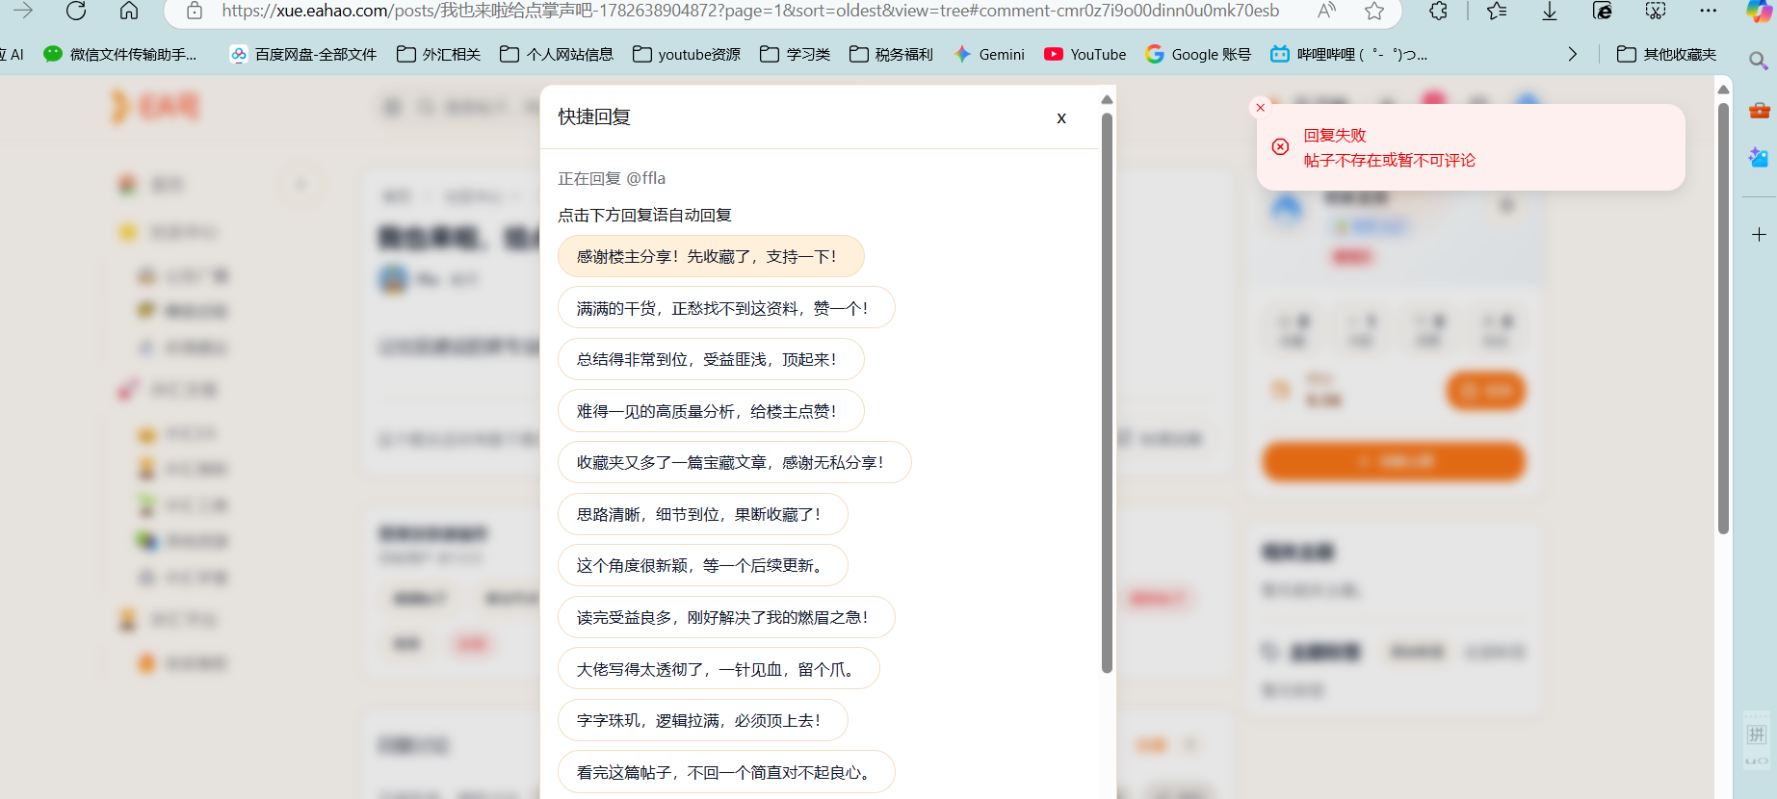Open the browser home page icon
Image resolution: width=1777 pixels, height=799 pixels.
tap(129, 11)
